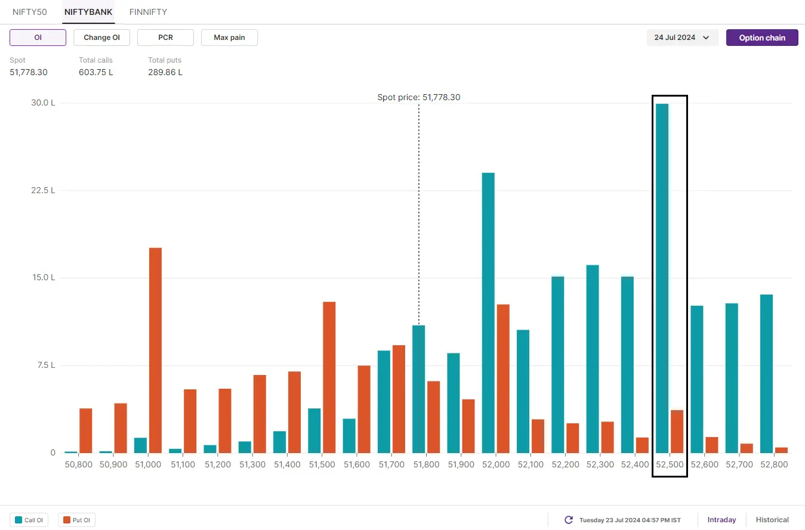805x530 pixels.
Task: Show the Max pain chart
Action: click(229, 38)
